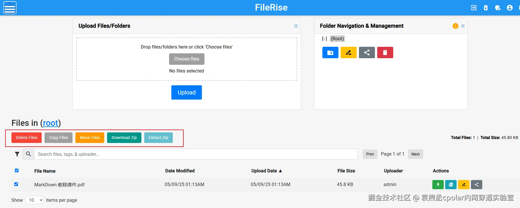This screenshot has width=520, height=208.
Task: Click the file drop zone area
Action: coord(187,59)
